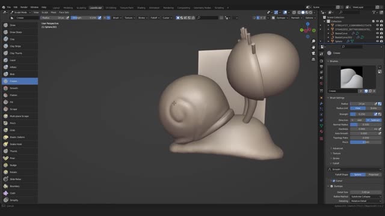Switch to the Geometry Nodes workspace tab
The height and width of the screenshot is (216, 385).
coord(202,8)
